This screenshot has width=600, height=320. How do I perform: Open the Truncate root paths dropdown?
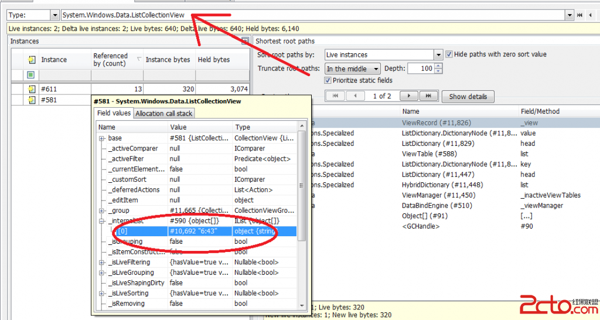point(376,69)
